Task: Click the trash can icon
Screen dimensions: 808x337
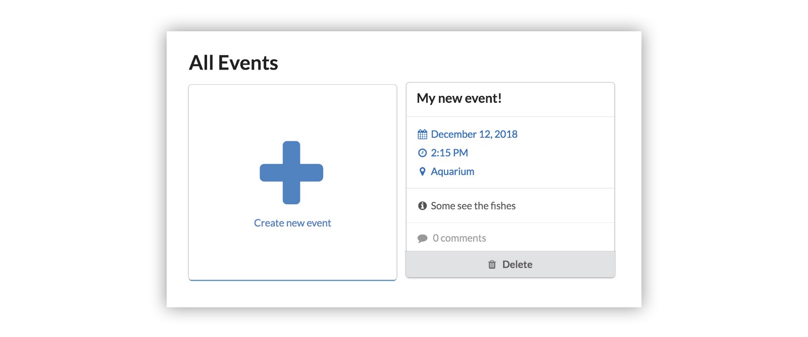Action: click(492, 264)
